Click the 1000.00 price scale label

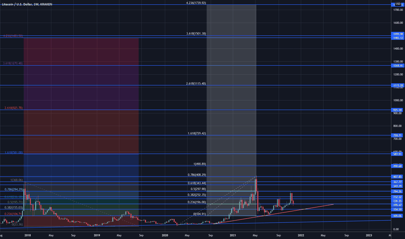[x=398, y=100]
